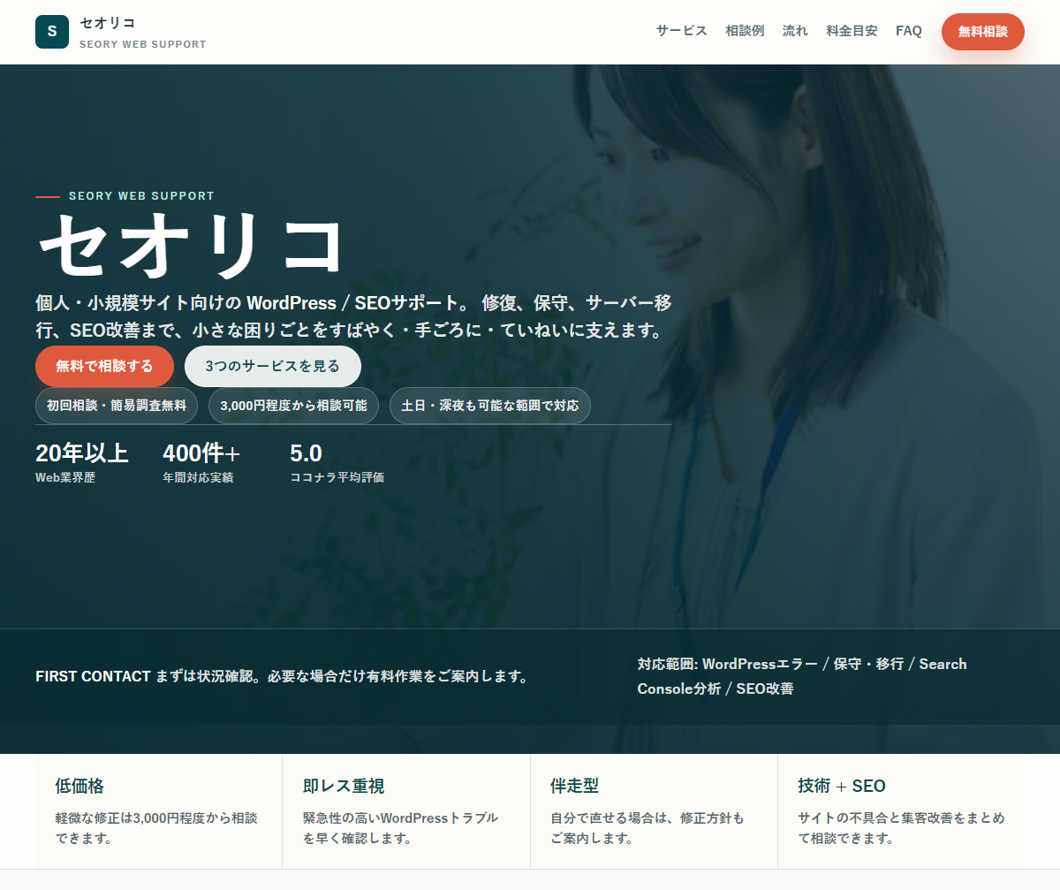Click the 対応範囲 description text
This screenshot has height=890, width=1060.
pos(802,676)
